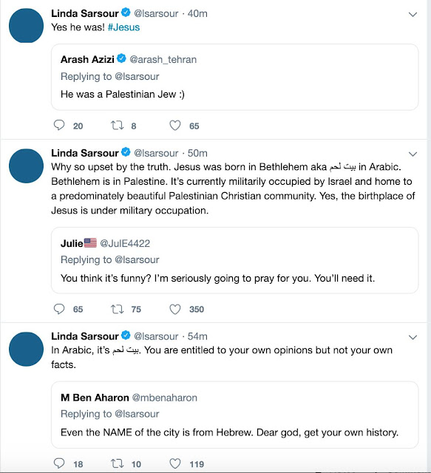Click Linda Sarsour's name on the 54m tweet
Screen dimensions: 431x473
(x=85, y=336)
